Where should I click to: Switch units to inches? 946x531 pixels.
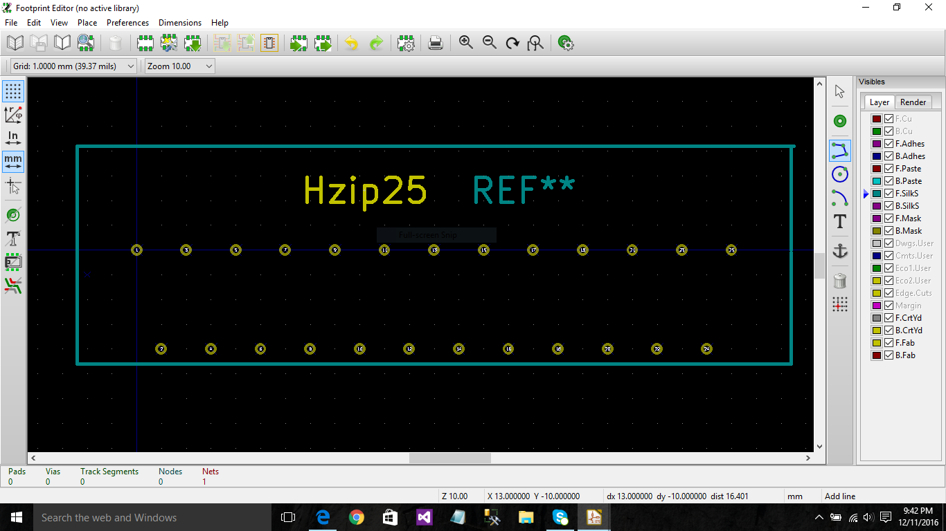[13, 138]
